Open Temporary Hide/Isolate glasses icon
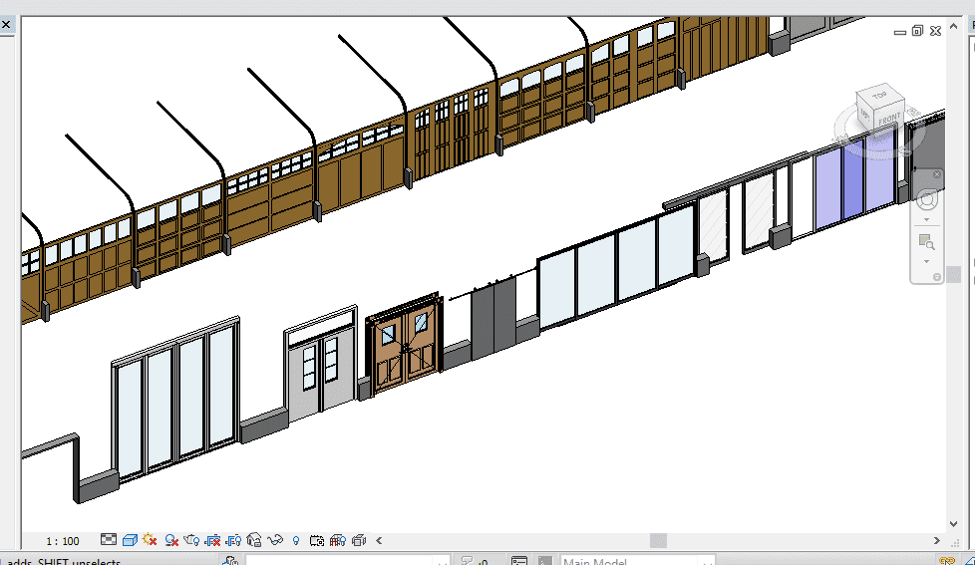Image resolution: width=975 pixels, height=565 pixels. coord(275,540)
